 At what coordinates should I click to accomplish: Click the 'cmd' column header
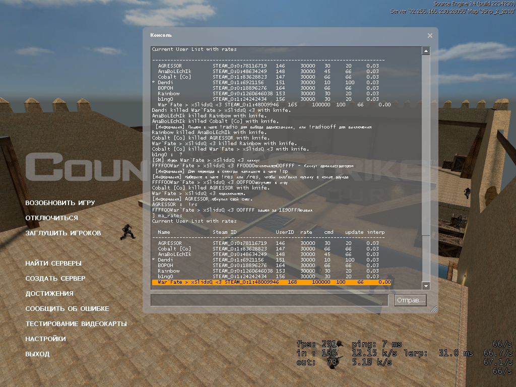329,232
